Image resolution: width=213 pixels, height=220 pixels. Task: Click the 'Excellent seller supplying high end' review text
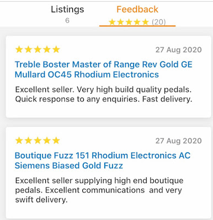99,190
